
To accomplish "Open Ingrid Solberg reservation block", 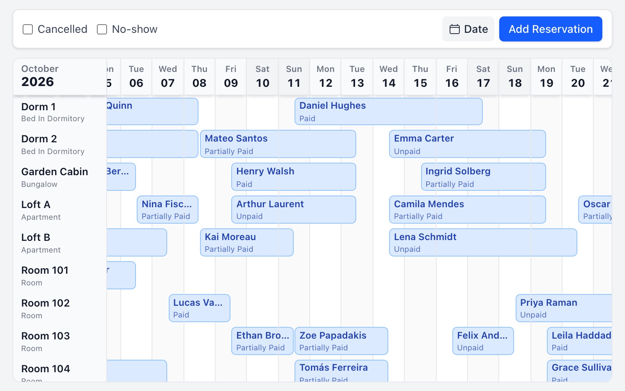I will 484,177.
